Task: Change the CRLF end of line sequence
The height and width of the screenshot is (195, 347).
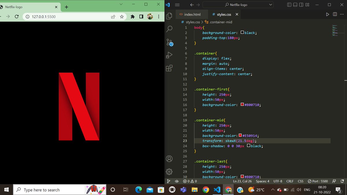Action: click(290, 181)
